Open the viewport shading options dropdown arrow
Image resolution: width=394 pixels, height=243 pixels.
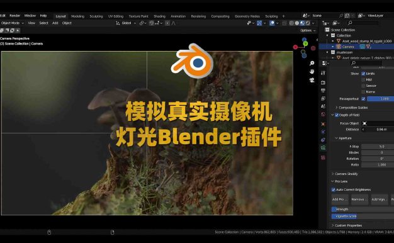313,23
